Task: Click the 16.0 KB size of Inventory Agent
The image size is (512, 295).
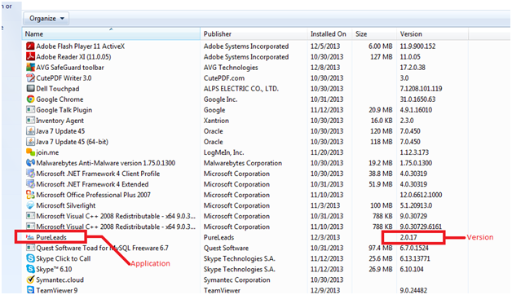Action: coord(382,121)
